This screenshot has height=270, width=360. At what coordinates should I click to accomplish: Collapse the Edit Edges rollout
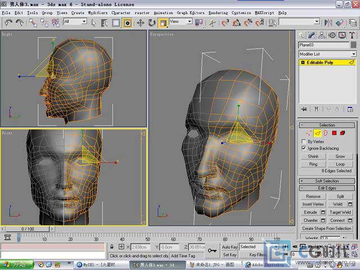tap(327, 188)
